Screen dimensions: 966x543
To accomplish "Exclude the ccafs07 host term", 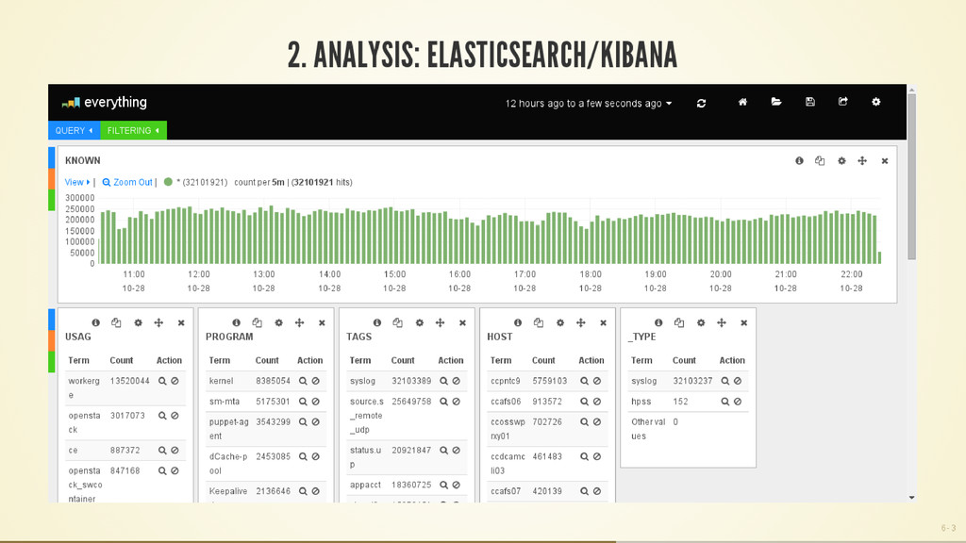I will coord(597,491).
